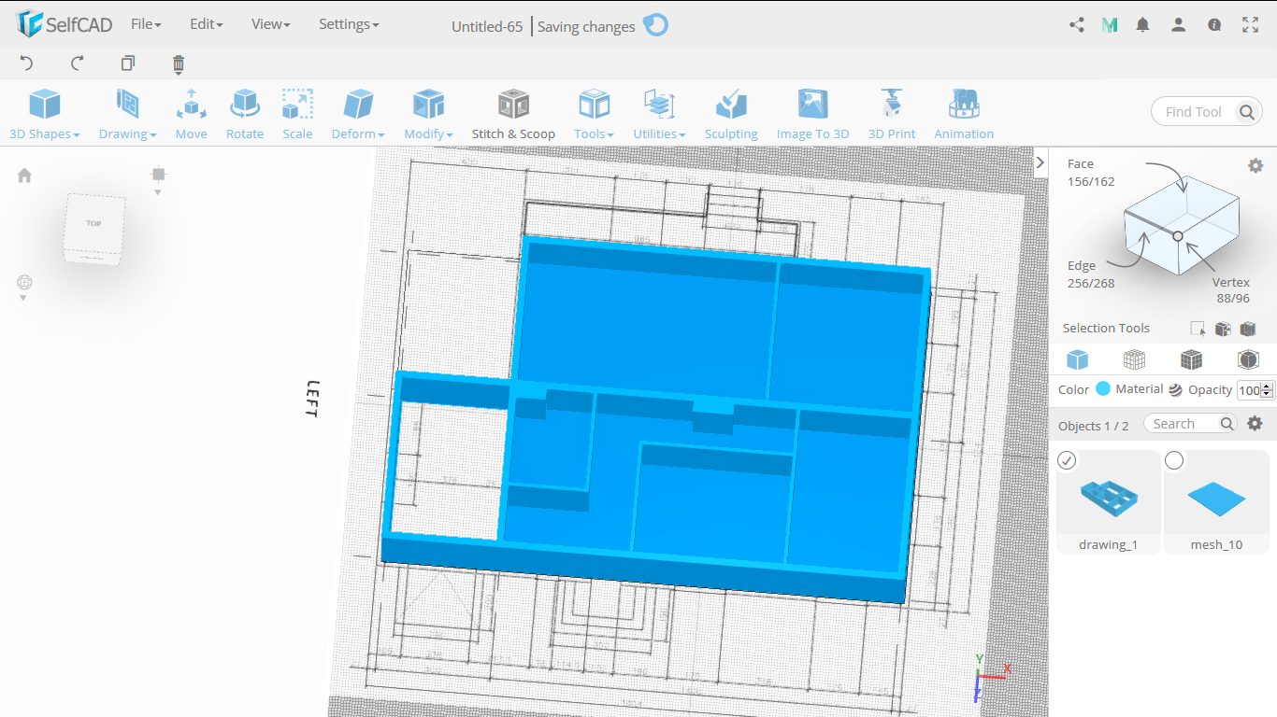
Task: Select Edge selection mode
Action: 1090,274
